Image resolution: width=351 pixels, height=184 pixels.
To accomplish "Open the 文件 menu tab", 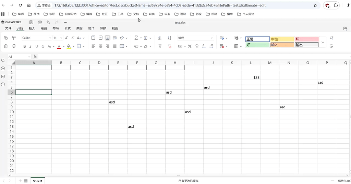I will pos(8,28).
